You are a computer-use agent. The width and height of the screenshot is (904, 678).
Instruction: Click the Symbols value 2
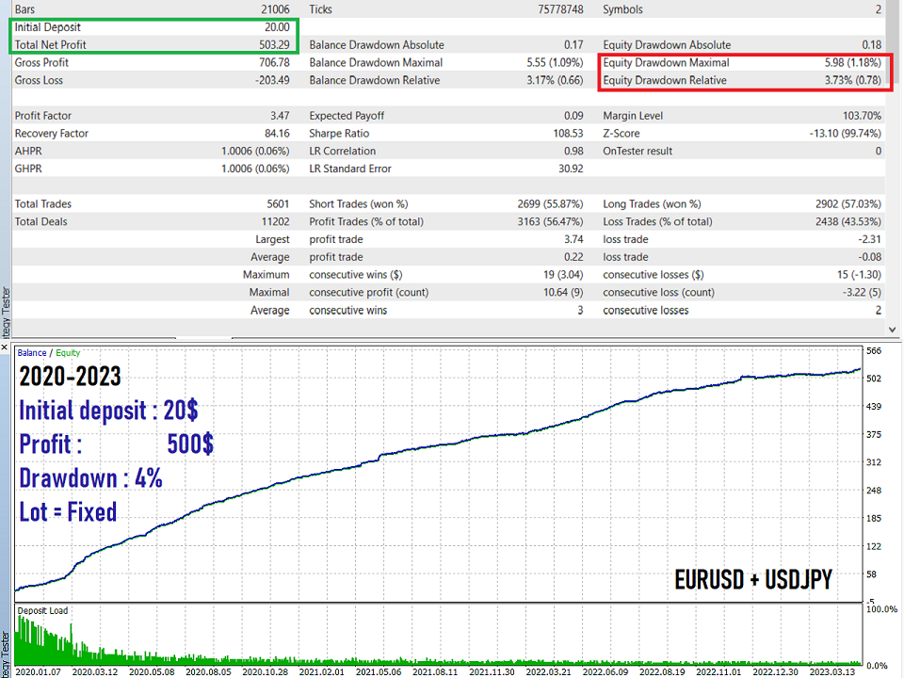coord(878,9)
